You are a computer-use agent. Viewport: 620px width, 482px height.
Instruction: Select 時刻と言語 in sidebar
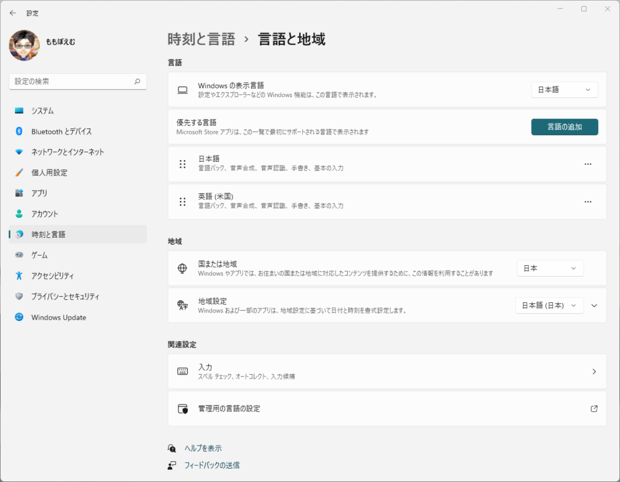point(77,234)
